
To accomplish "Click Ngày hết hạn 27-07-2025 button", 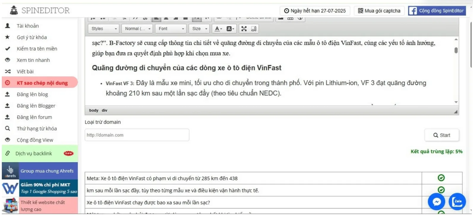I will coord(315,11).
